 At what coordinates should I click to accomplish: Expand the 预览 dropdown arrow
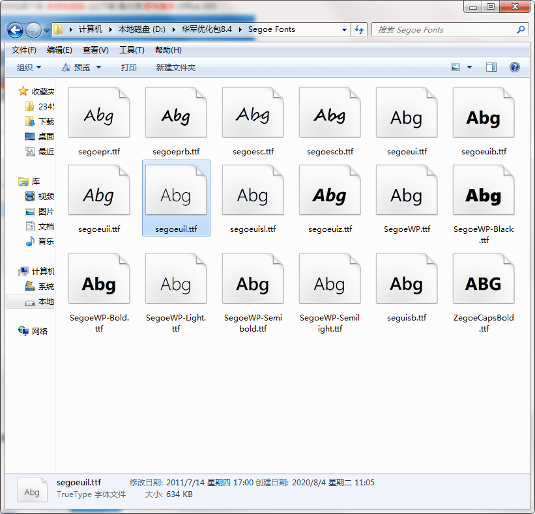click(x=99, y=68)
